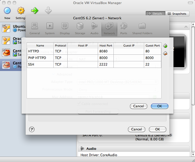Click the Audio section speaker icon
Image resolution: width=195 pixels, height=162 pixels.
click(82, 149)
